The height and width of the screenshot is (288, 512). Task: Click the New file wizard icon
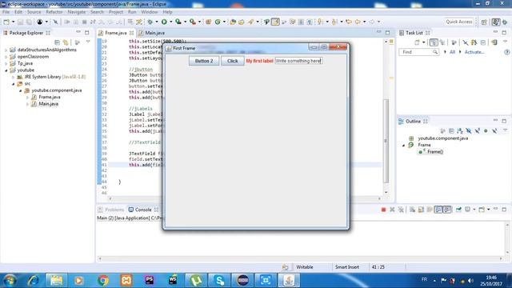[6, 22]
